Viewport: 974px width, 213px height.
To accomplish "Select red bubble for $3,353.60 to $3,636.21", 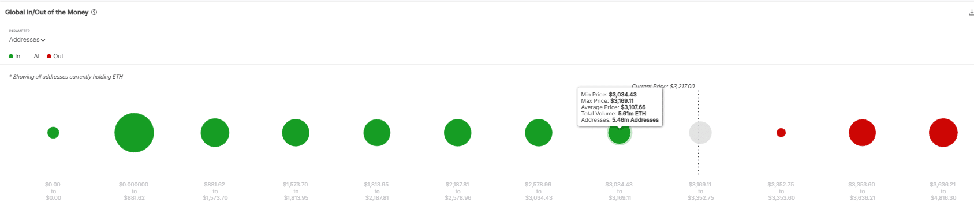I will click(862, 133).
